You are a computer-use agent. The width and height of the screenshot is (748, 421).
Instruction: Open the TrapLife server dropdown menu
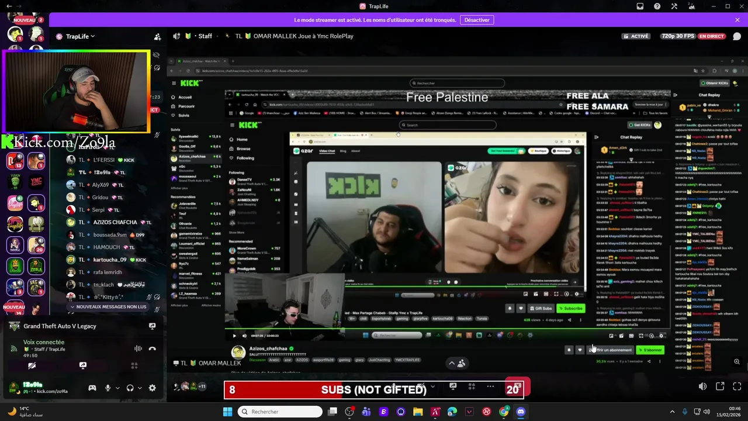79,36
